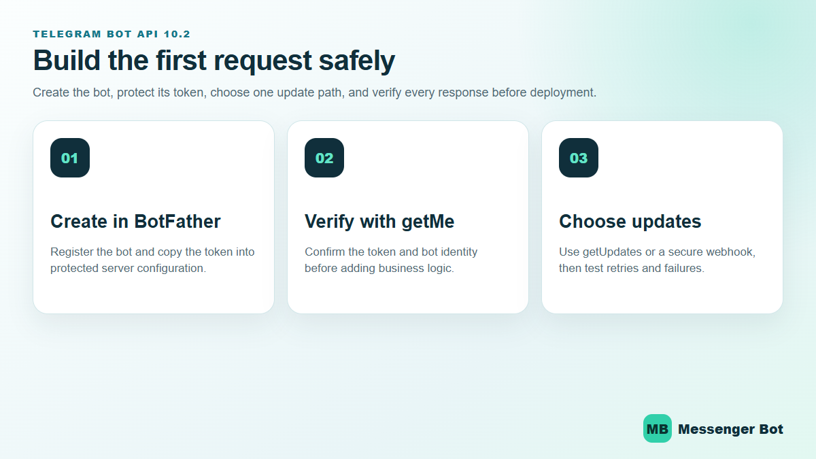Click the 02 step badge

tap(324, 158)
